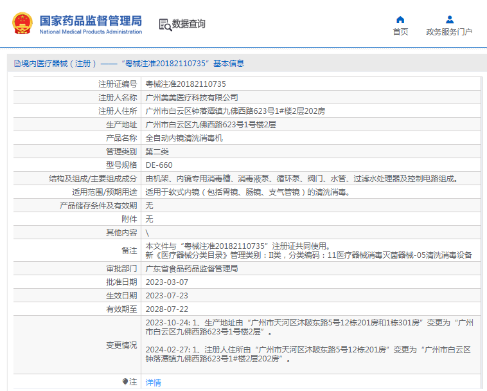Image resolution: width=487 pixels, height=391 pixels.
Task: Click the 备注 label
Action: 129,251
